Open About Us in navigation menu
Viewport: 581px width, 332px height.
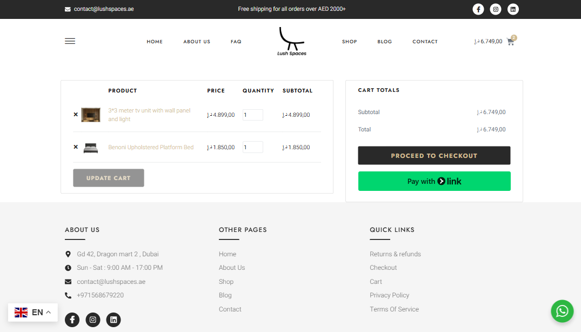[x=197, y=42]
